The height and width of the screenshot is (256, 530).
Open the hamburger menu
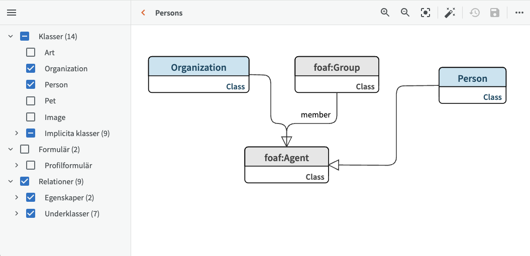click(x=12, y=13)
